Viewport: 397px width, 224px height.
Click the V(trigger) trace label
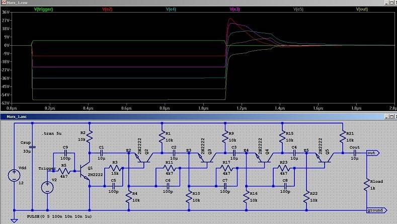click(x=43, y=9)
